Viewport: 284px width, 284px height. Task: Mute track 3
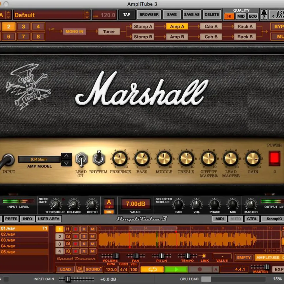(92, 244)
